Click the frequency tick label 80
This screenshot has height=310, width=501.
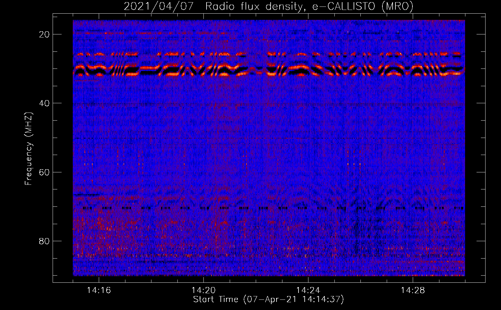coord(45,241)
